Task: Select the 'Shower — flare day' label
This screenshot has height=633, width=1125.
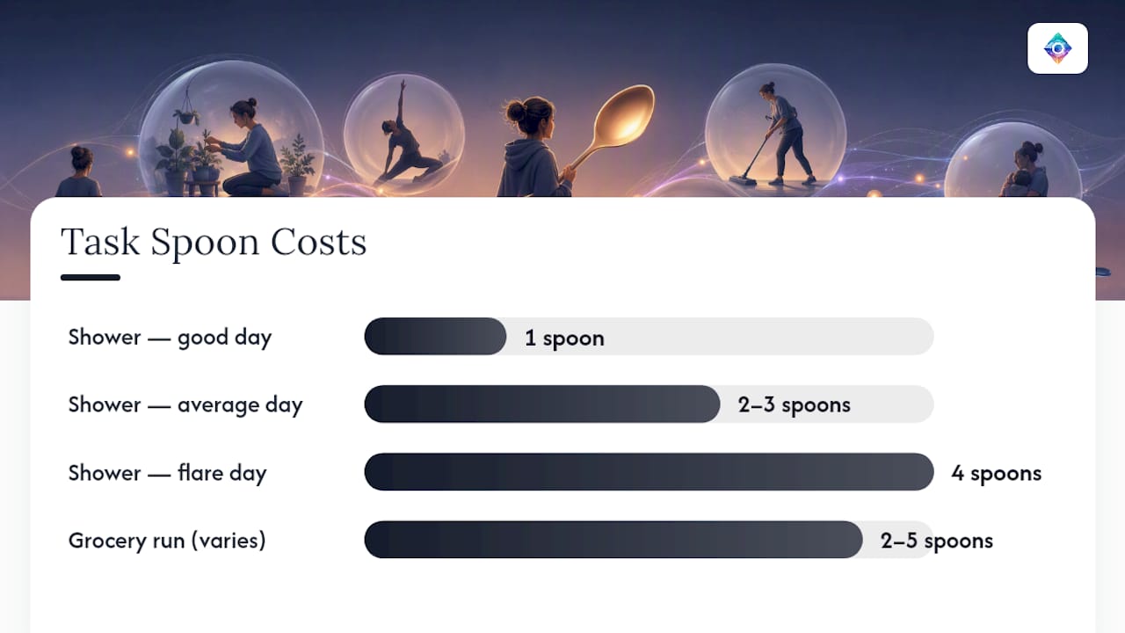Action: [168, 473]
